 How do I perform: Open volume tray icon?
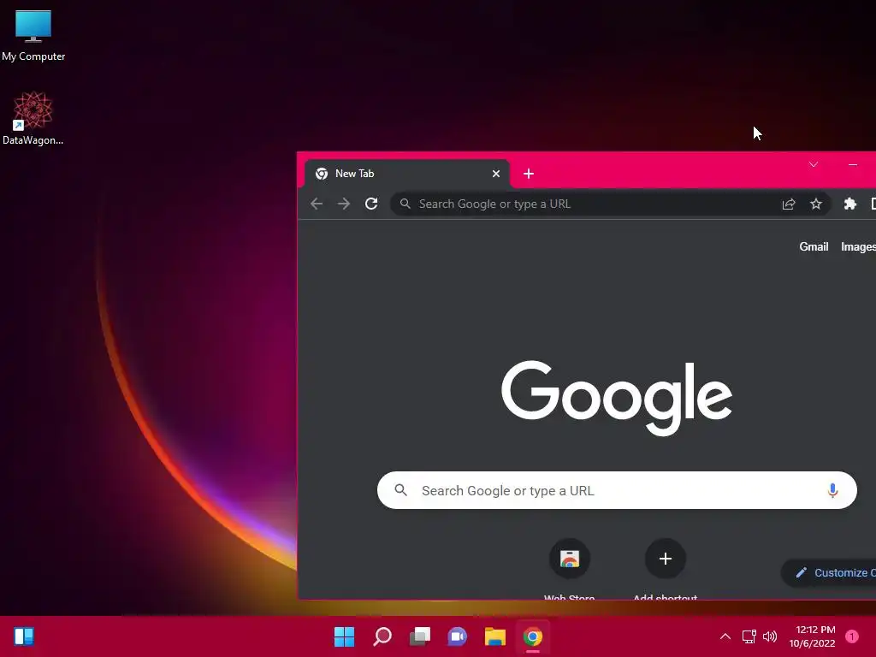[x=770, y=636]
